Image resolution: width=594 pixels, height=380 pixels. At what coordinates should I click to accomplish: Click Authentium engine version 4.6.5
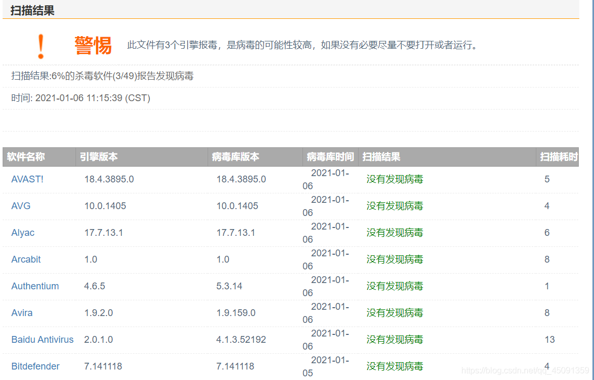click(x=94, y=286)
